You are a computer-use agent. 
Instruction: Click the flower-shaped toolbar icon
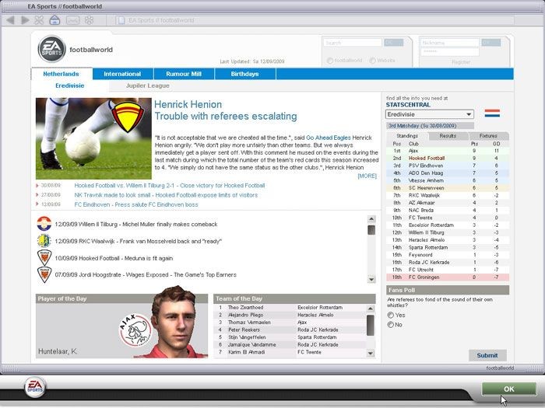pyautogui.click(x=89, y=20)
